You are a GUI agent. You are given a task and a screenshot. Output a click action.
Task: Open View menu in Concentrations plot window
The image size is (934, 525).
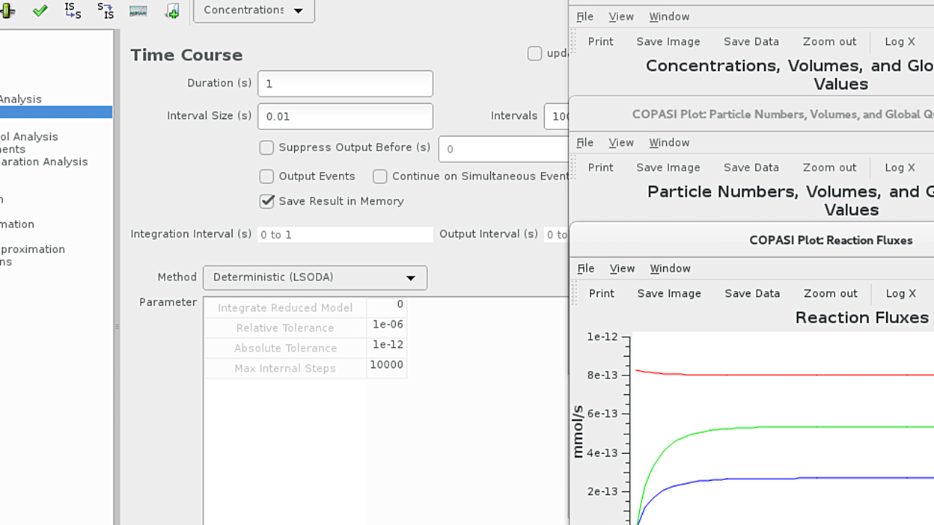click(x=621, y=16)
